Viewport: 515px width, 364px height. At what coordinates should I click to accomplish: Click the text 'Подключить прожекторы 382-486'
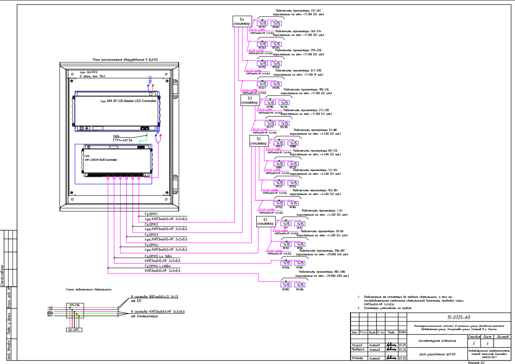coord(322,271)
